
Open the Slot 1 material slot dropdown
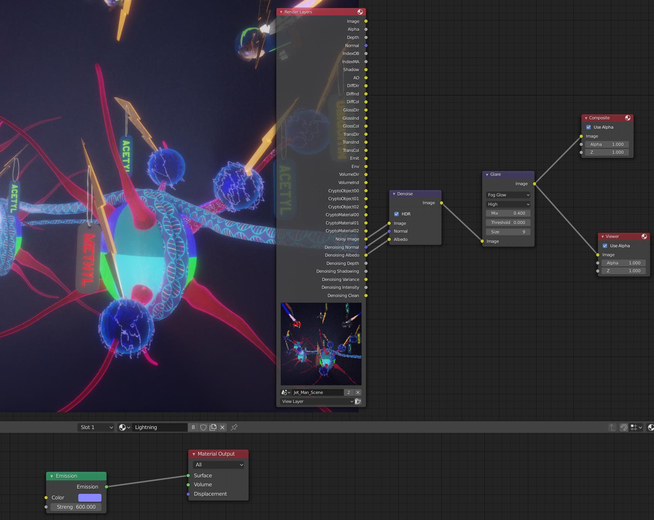96,427
